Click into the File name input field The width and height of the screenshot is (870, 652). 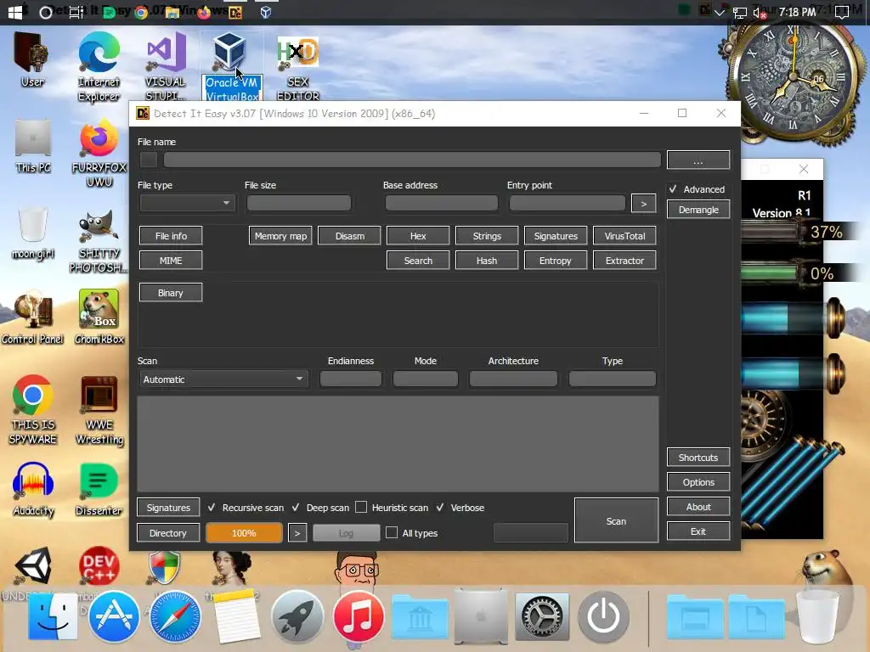pos(412,160)
